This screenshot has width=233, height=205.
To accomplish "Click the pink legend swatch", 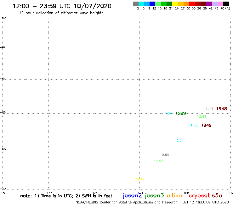I will coord(220,4).
